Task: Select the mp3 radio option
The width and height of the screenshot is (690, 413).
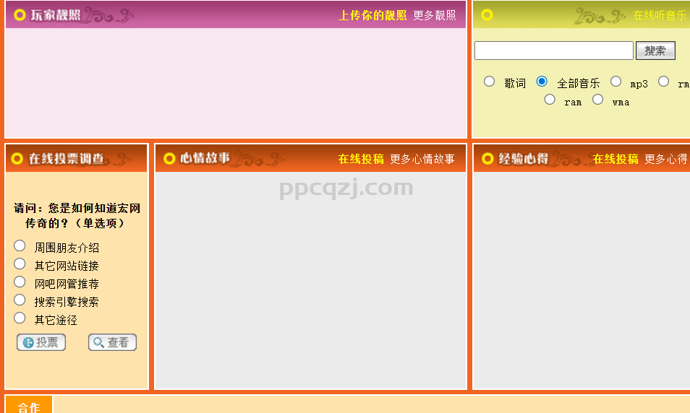Action: click(616, 82)
